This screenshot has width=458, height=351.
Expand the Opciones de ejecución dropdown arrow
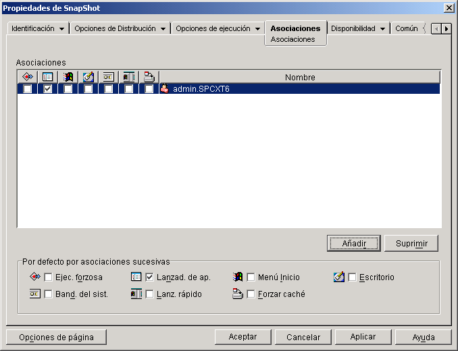(x=257, y=29)
